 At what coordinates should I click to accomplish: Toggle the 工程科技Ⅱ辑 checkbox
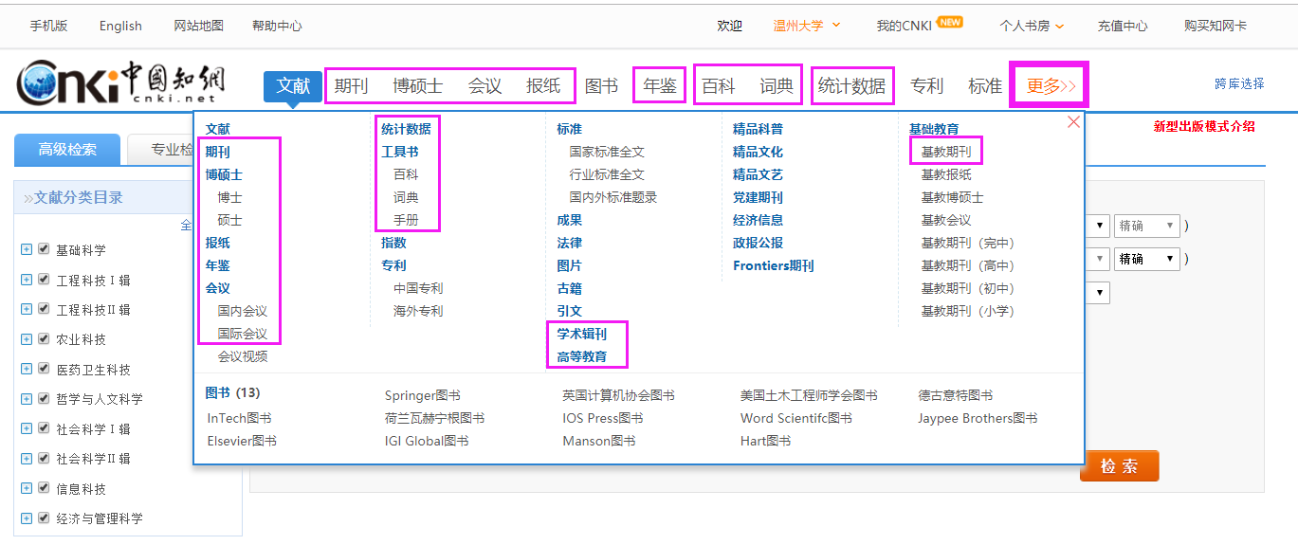click(x=44, y=309)
